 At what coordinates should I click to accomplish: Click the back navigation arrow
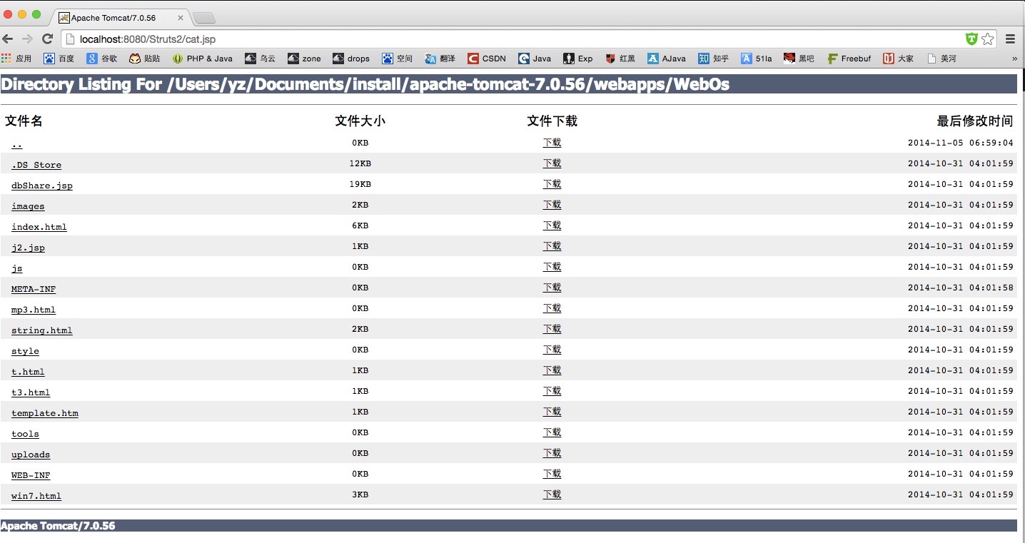click(x=9, y=39)
